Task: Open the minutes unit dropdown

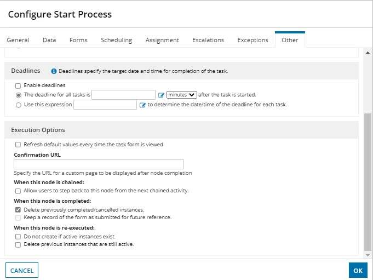Action: point(181,95)
